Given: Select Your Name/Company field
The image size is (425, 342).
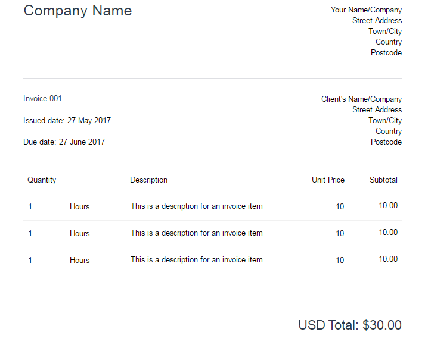Looking at the screenshot, I should 366,10.
